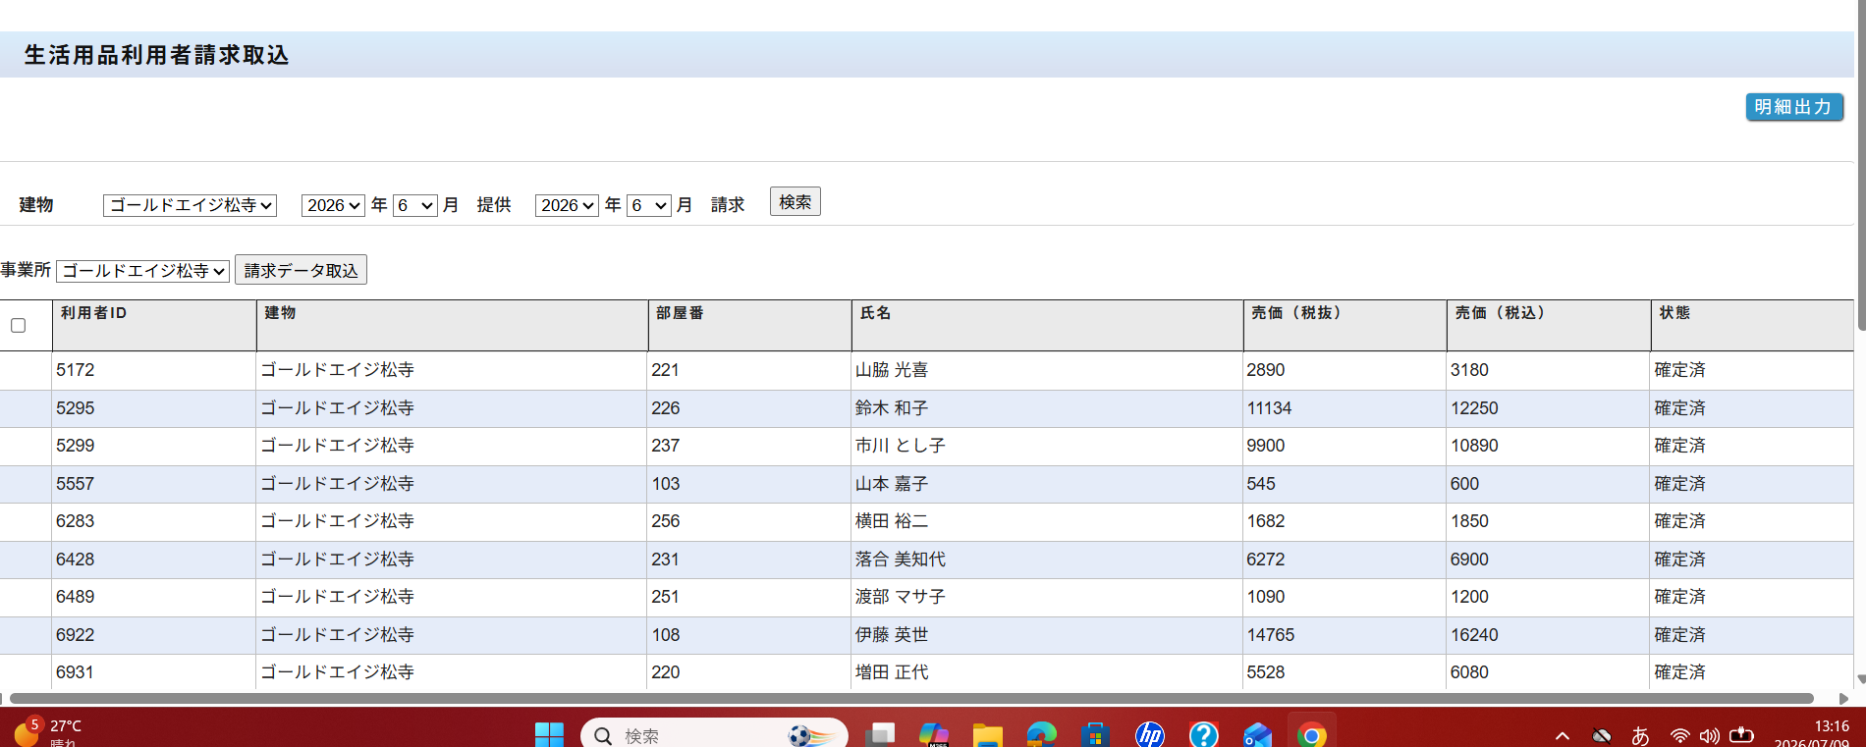Select user ID 6428 cell
Image resolution: width=1866 pixels, height=747 pixels.
click(x=154, y=560)
